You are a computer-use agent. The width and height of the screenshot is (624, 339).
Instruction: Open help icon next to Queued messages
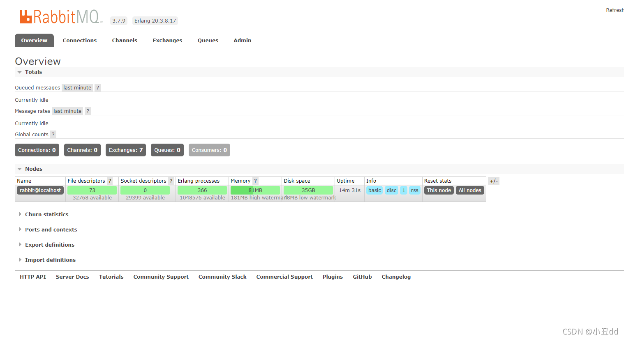[x=97, y=88]
